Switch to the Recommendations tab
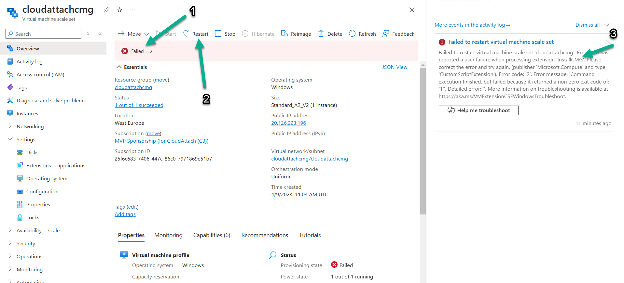This screenshot has height=283, width=624. [265, 235]
